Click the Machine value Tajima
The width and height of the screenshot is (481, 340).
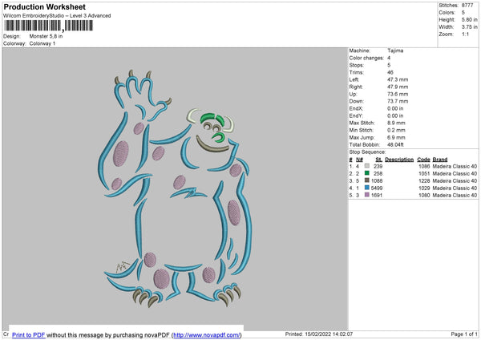395,51
